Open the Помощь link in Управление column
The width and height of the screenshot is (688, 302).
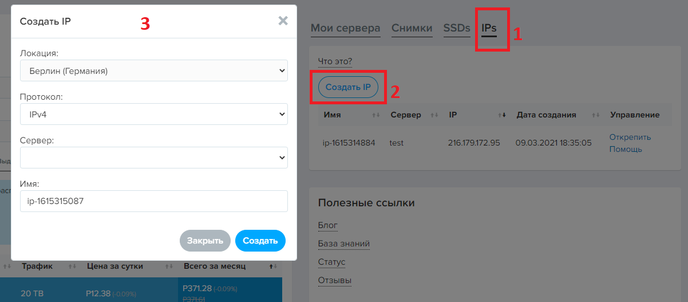coord(625,149)
